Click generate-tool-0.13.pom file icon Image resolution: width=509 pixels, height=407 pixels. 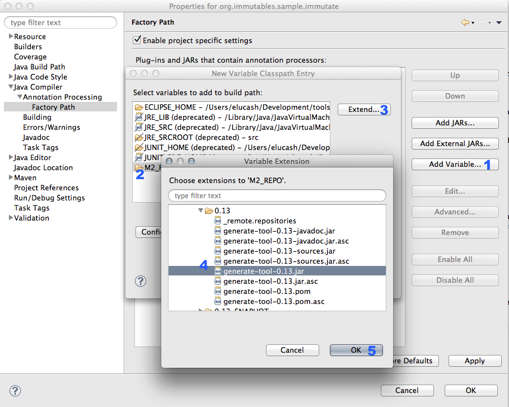pyautogui.click(x=218, y=291)
